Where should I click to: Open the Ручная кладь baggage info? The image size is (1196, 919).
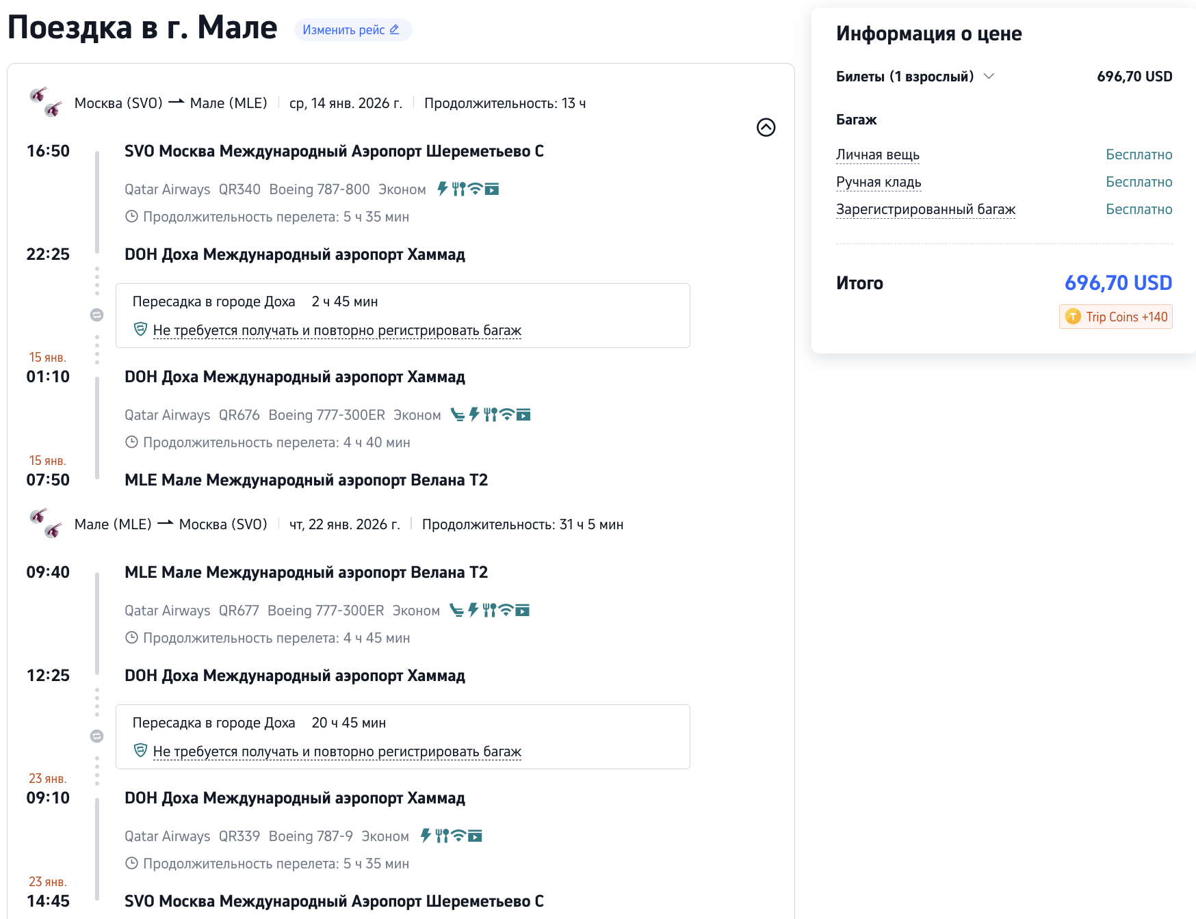(879, 182)
